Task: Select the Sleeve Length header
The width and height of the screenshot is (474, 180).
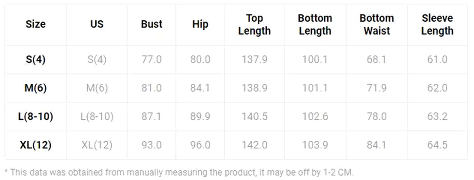Action: [438, 25]
